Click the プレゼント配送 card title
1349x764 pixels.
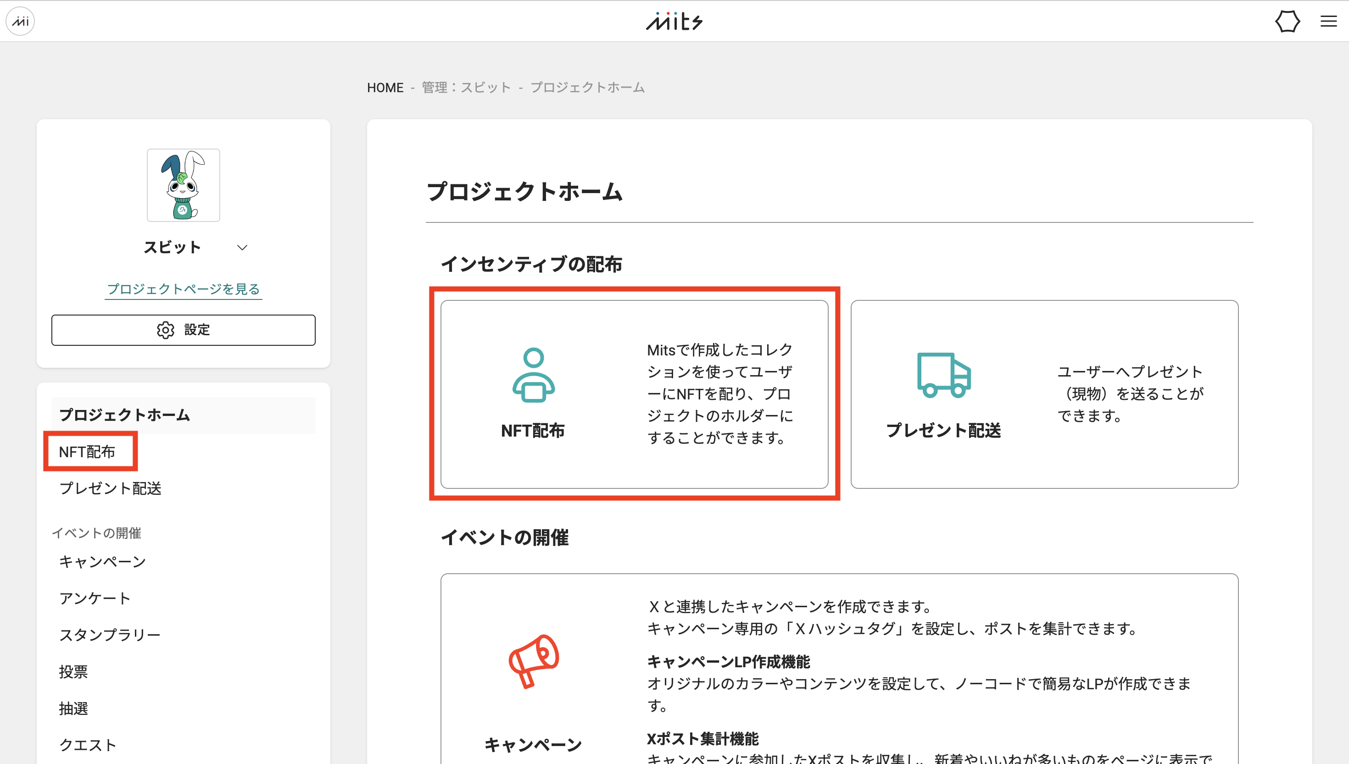pos(943,430)
